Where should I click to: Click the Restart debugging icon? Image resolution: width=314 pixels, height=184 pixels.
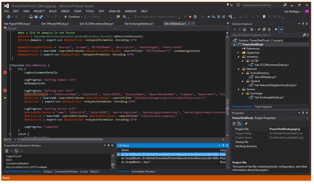tap(195, 17)
